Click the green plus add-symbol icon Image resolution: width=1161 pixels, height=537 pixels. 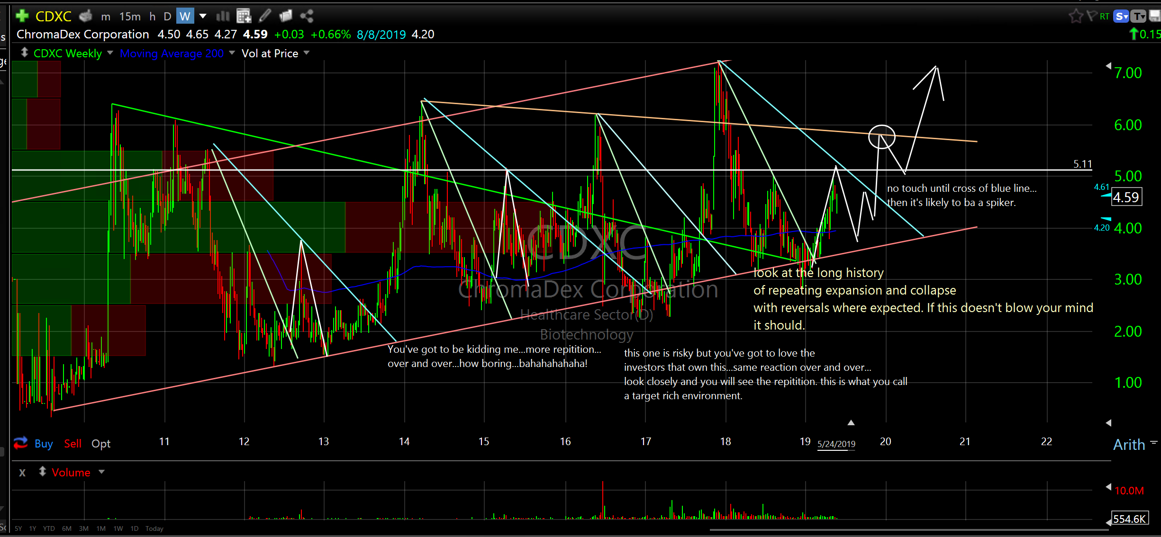tap(22, 16)
